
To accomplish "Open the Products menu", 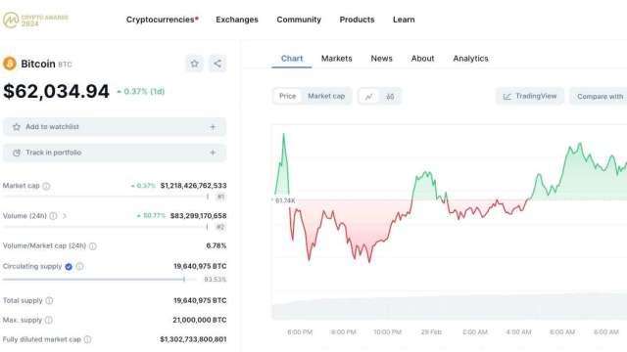I will (357, 20).
